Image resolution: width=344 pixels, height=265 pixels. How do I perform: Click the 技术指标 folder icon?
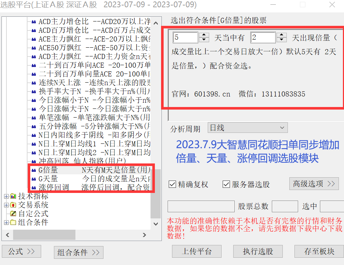pyautogui.click(x=13, y=196)
